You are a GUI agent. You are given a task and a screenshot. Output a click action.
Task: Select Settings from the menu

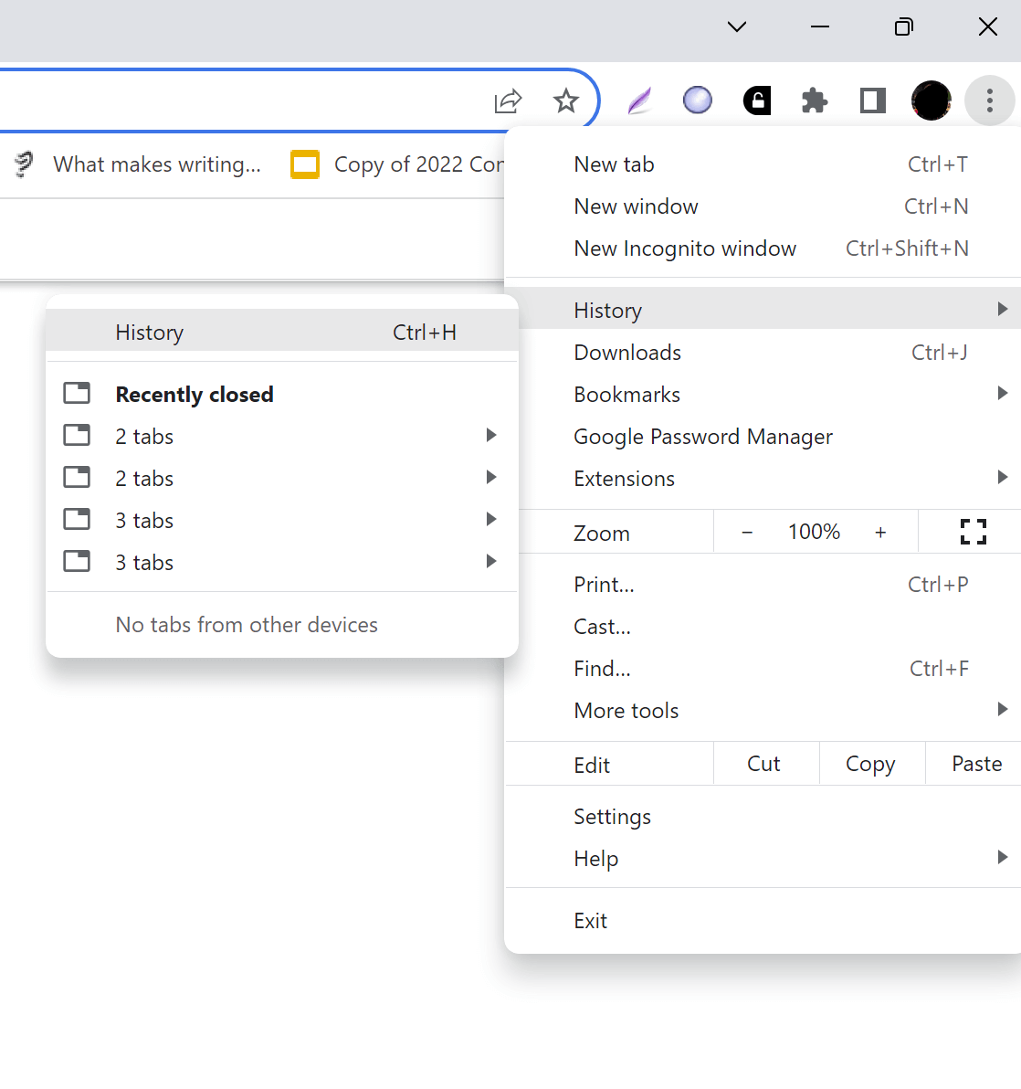612,816
